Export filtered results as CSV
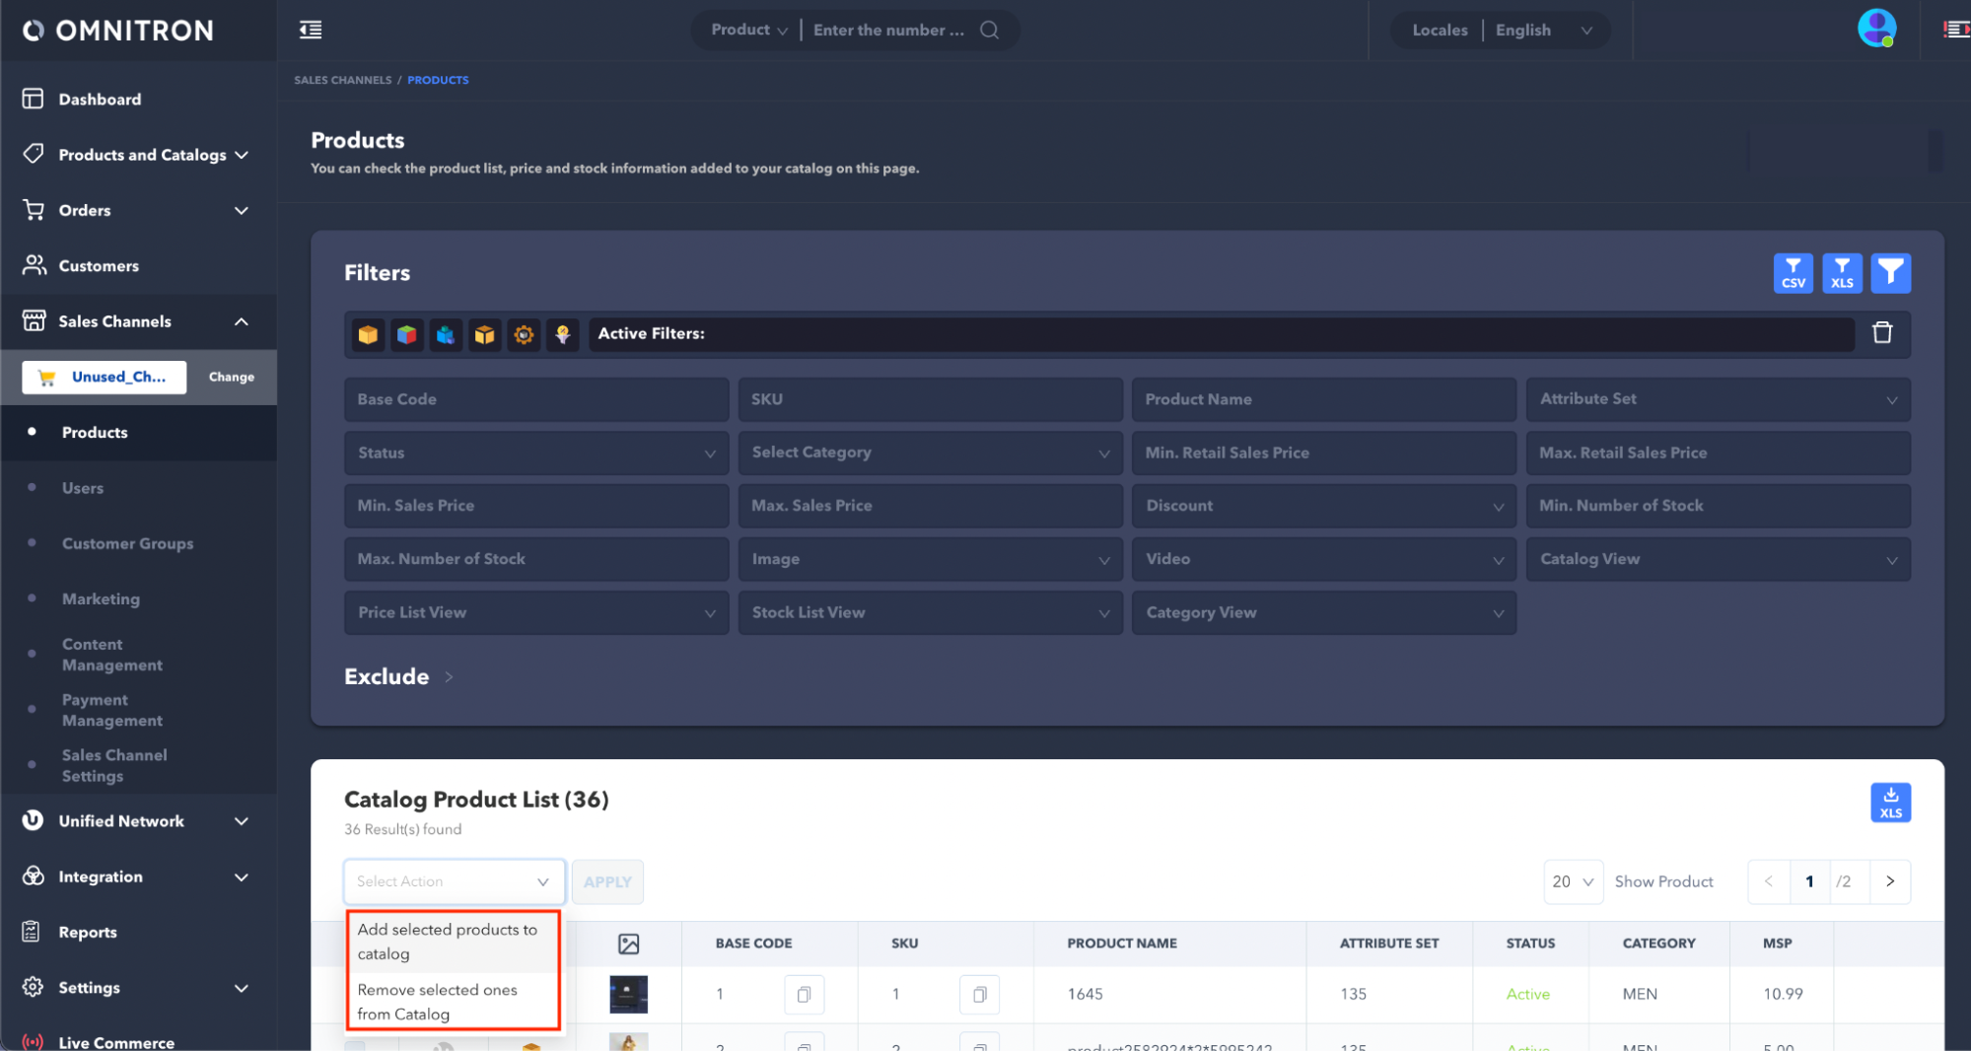Screen dimensions: 1971x1051 click(1793, 273)
